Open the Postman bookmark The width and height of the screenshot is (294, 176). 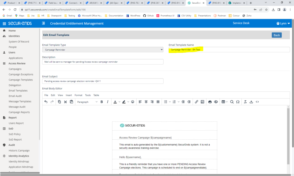[220, 16]
